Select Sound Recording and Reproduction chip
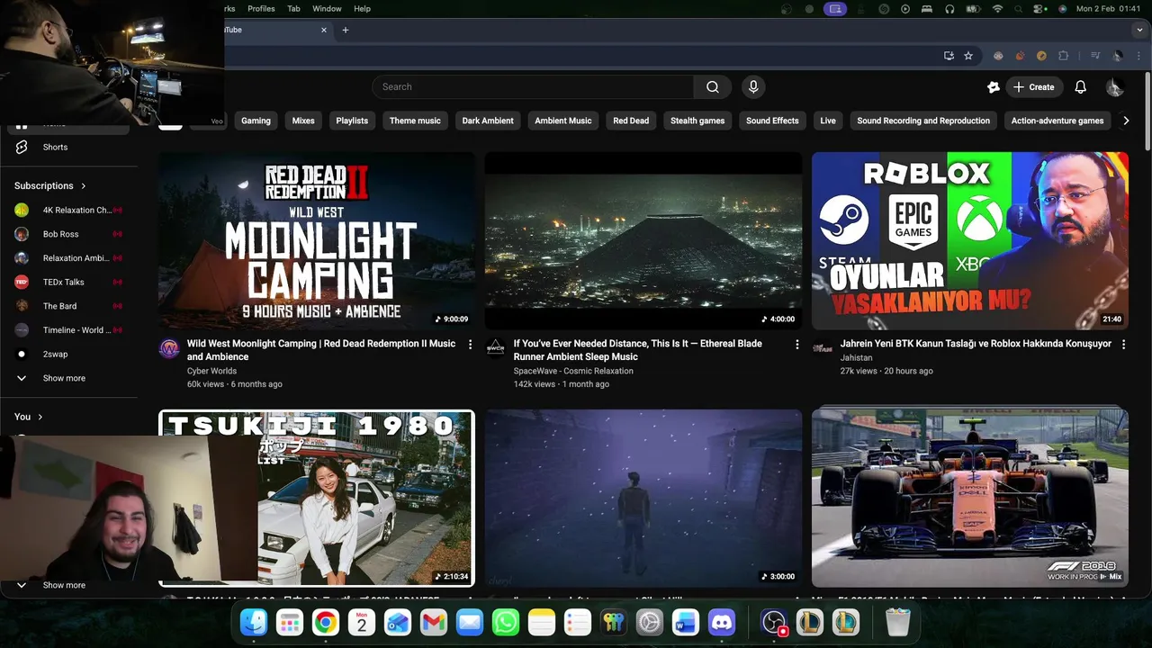The height and width of the screenshot is (648, 1152). [923, 121]
